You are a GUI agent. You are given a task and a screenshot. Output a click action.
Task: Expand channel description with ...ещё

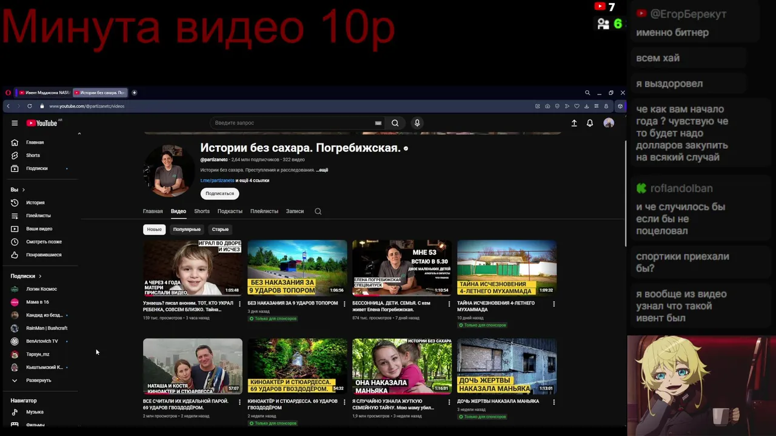click(x=322, y=170)
